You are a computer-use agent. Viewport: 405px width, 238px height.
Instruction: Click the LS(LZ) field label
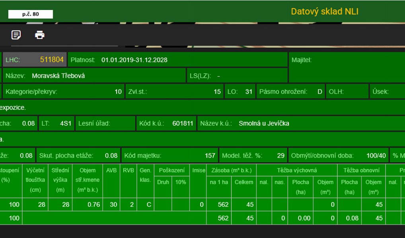click(200, 76)
